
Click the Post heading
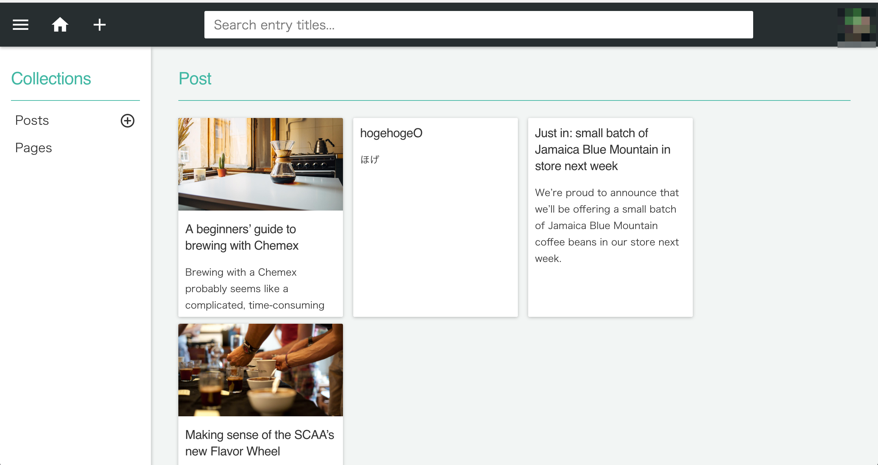(x=195, y=79)
